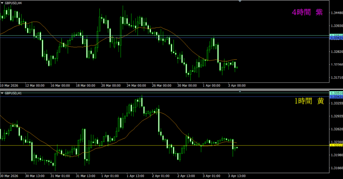343x179 pixels.
Task: Click the 1.32820 price scale label
Action: [337, 52]
